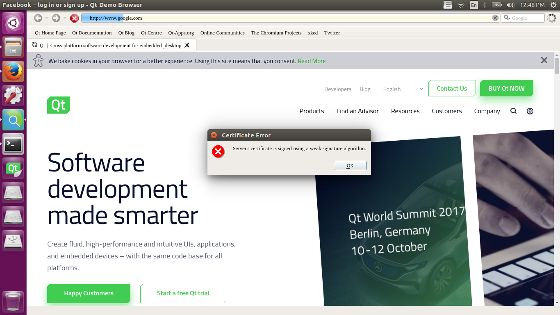Click the BUY Qt NOW button

coord(506,89)
